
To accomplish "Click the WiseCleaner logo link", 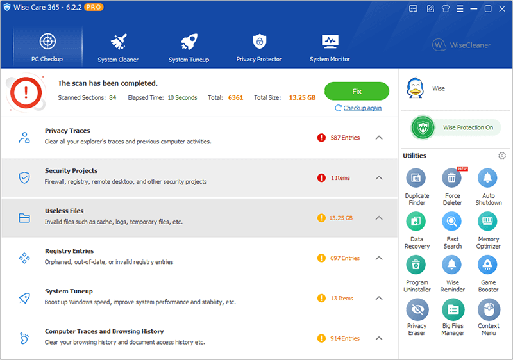I will (461, 45).
